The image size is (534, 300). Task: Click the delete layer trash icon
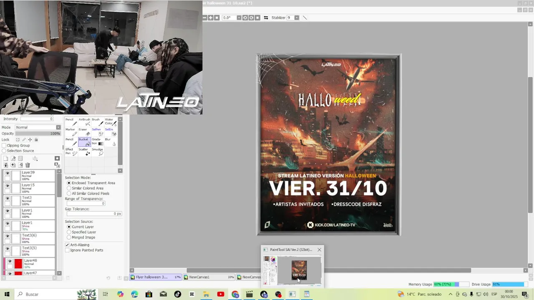click(x=28, y=165)
